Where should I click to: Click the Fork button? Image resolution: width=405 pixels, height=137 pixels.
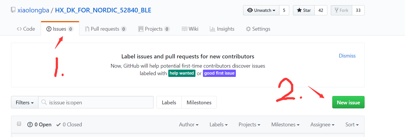[341, 10]
